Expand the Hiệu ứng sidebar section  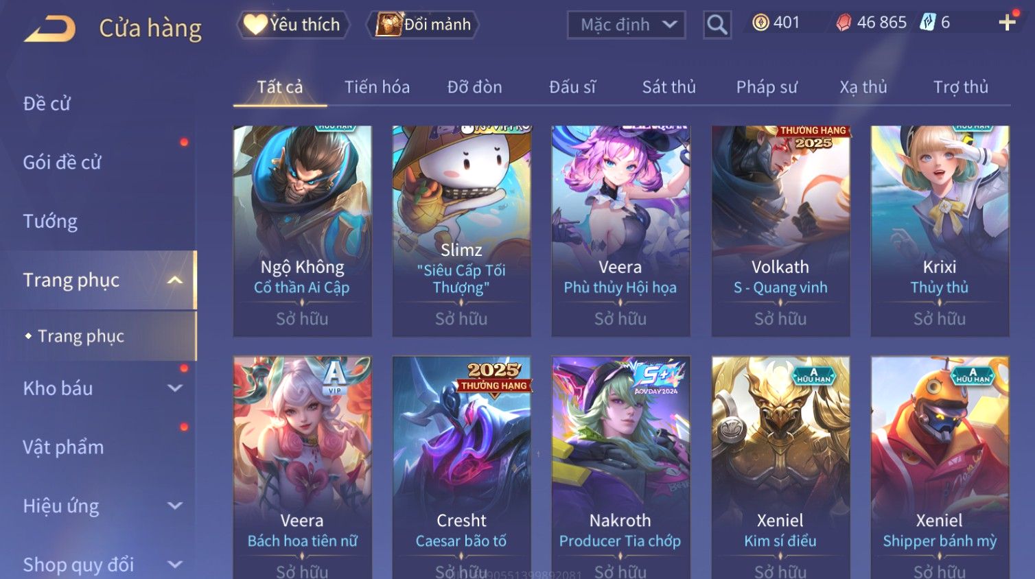[x=175, y=506]
